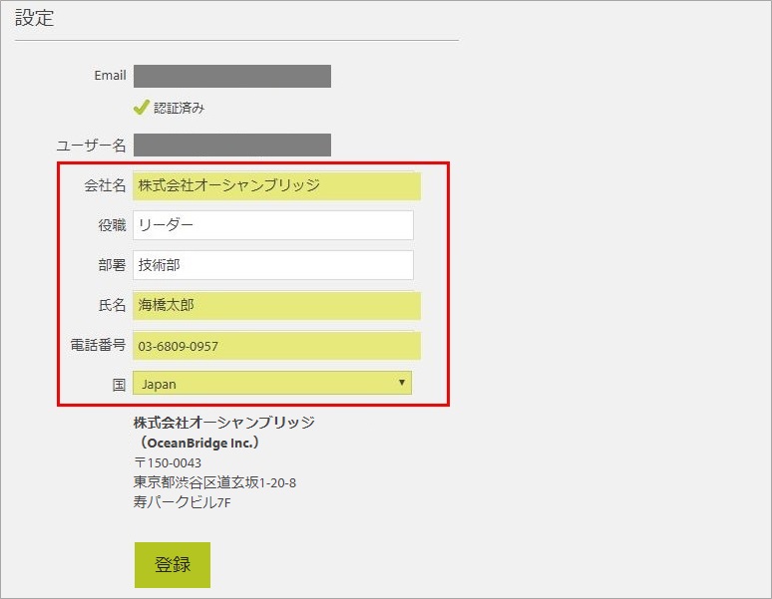772x599 pixels.
Task: Click the 設定 page heading
Action: click(x=34, y=18)
